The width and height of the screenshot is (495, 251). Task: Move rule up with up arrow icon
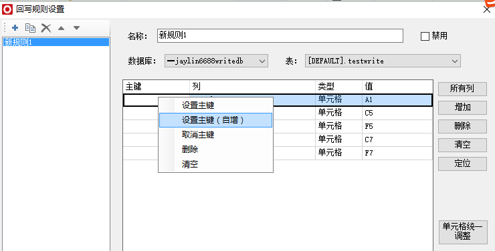tap(62, 28)
